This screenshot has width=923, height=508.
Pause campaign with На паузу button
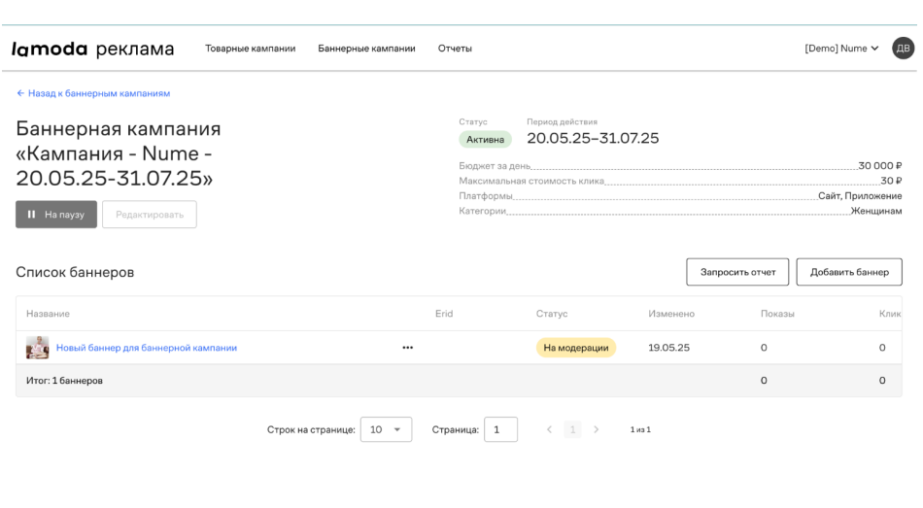point(56,215)
